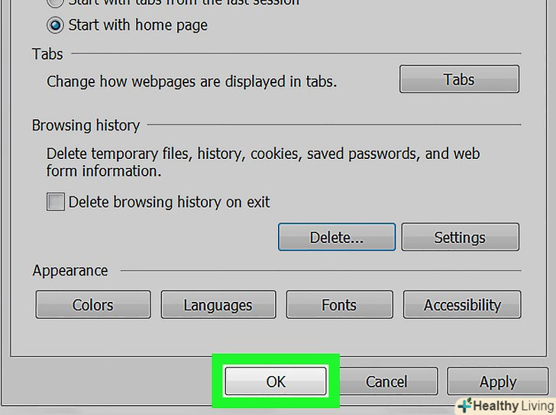
Task: Enable "Delete browsing history on exit" checkbox
Action: 56,203
